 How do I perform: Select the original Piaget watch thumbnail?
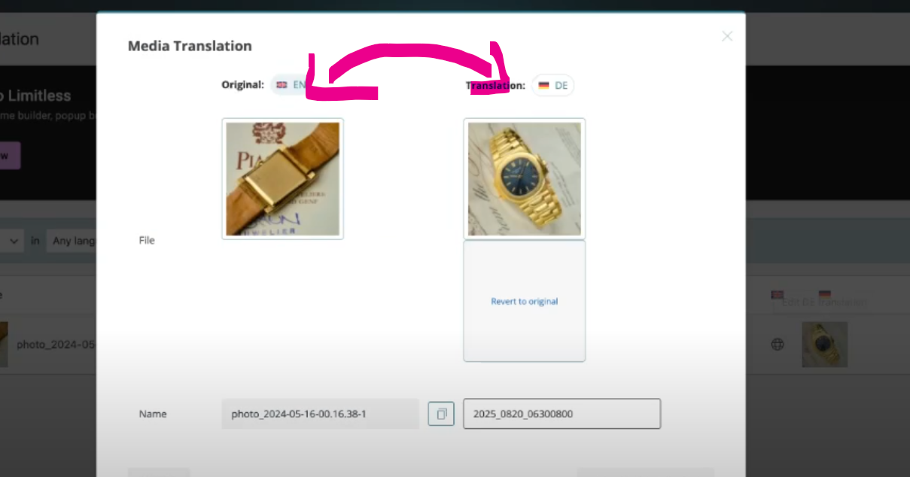(x=283, y=179)
